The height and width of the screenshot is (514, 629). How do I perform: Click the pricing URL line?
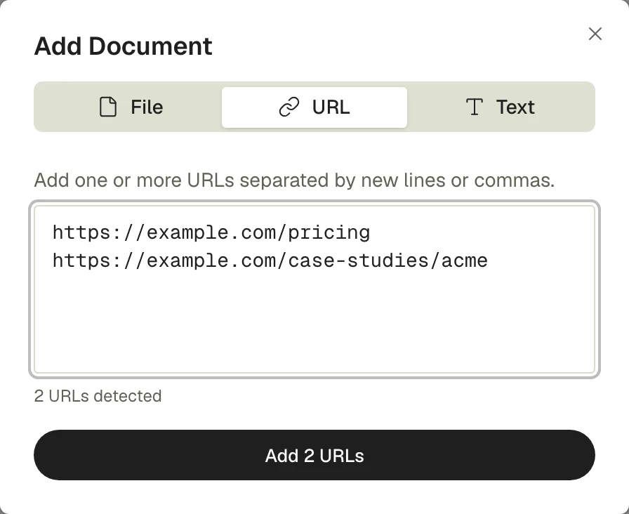click(x=211, y=232)
